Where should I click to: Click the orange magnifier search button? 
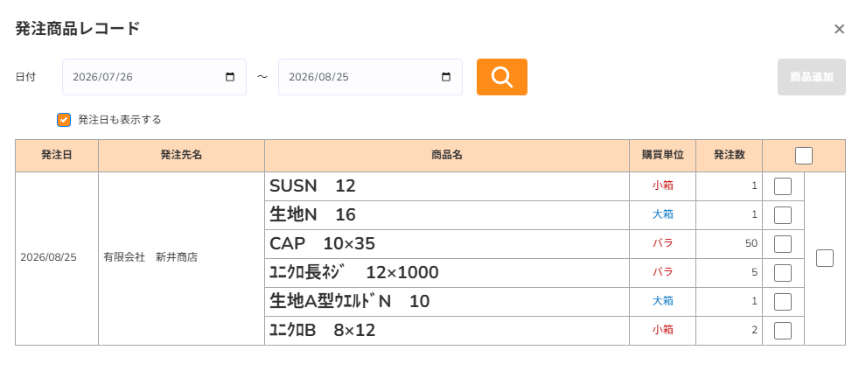pyautogui.click(x=502, y=77)
